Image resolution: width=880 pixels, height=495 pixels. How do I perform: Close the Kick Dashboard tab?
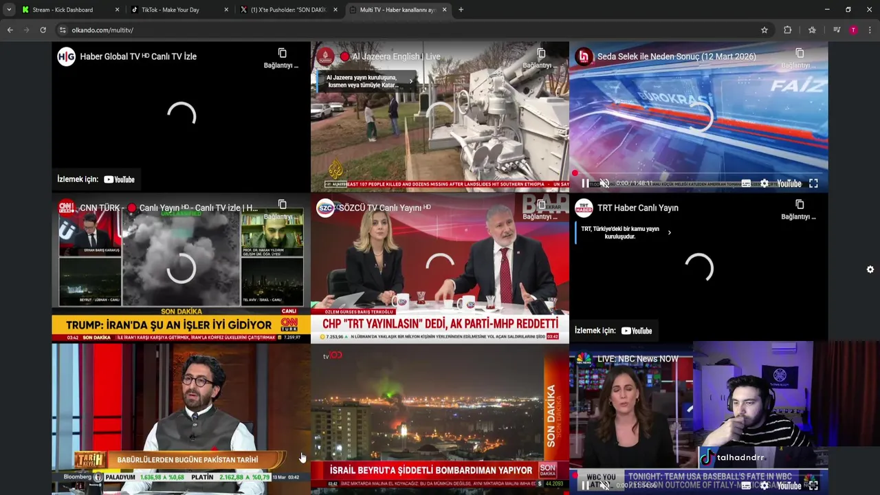coord(117,10)
